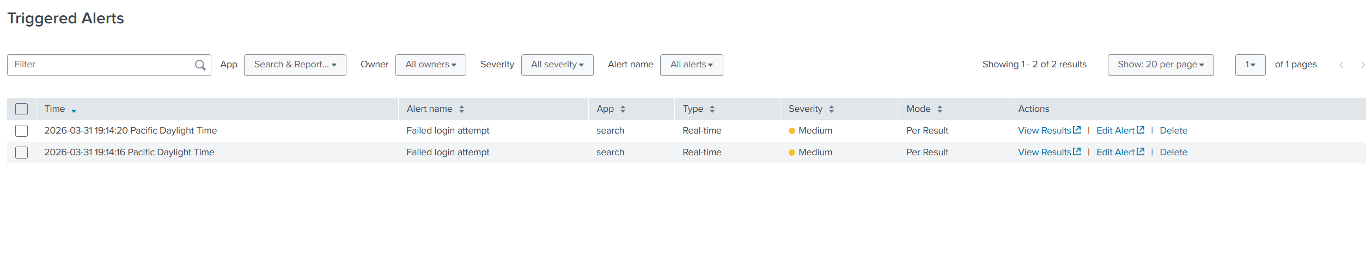Go to next page arrow
Image resolution: width=1366 pixels, height=253 pixels.
[1363, 65]
